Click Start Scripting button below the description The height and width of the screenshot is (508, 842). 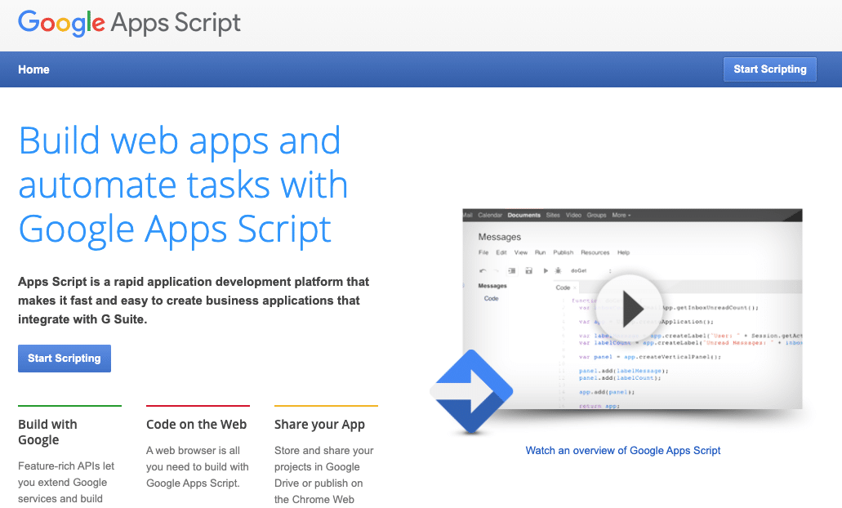[65, 359]
